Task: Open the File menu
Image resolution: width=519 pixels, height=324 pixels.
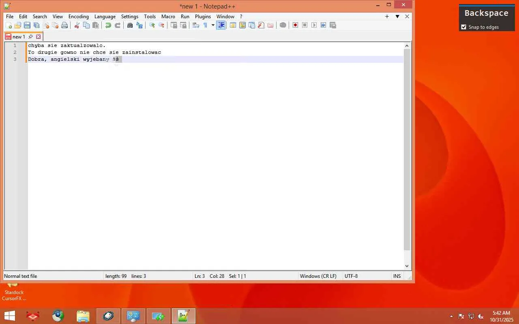Action: [10, 17]
